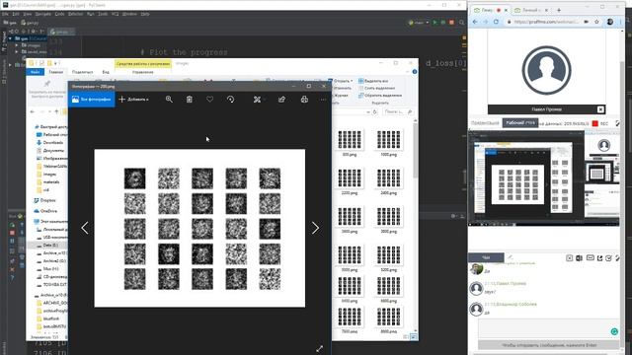This screenshot has height=355, width=632.
Task: Show the previous image with left arrow
Action: 85,228
